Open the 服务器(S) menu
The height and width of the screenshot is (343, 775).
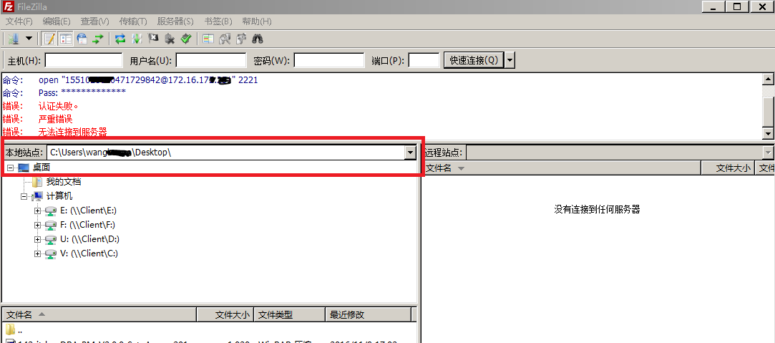coord(175,21)
